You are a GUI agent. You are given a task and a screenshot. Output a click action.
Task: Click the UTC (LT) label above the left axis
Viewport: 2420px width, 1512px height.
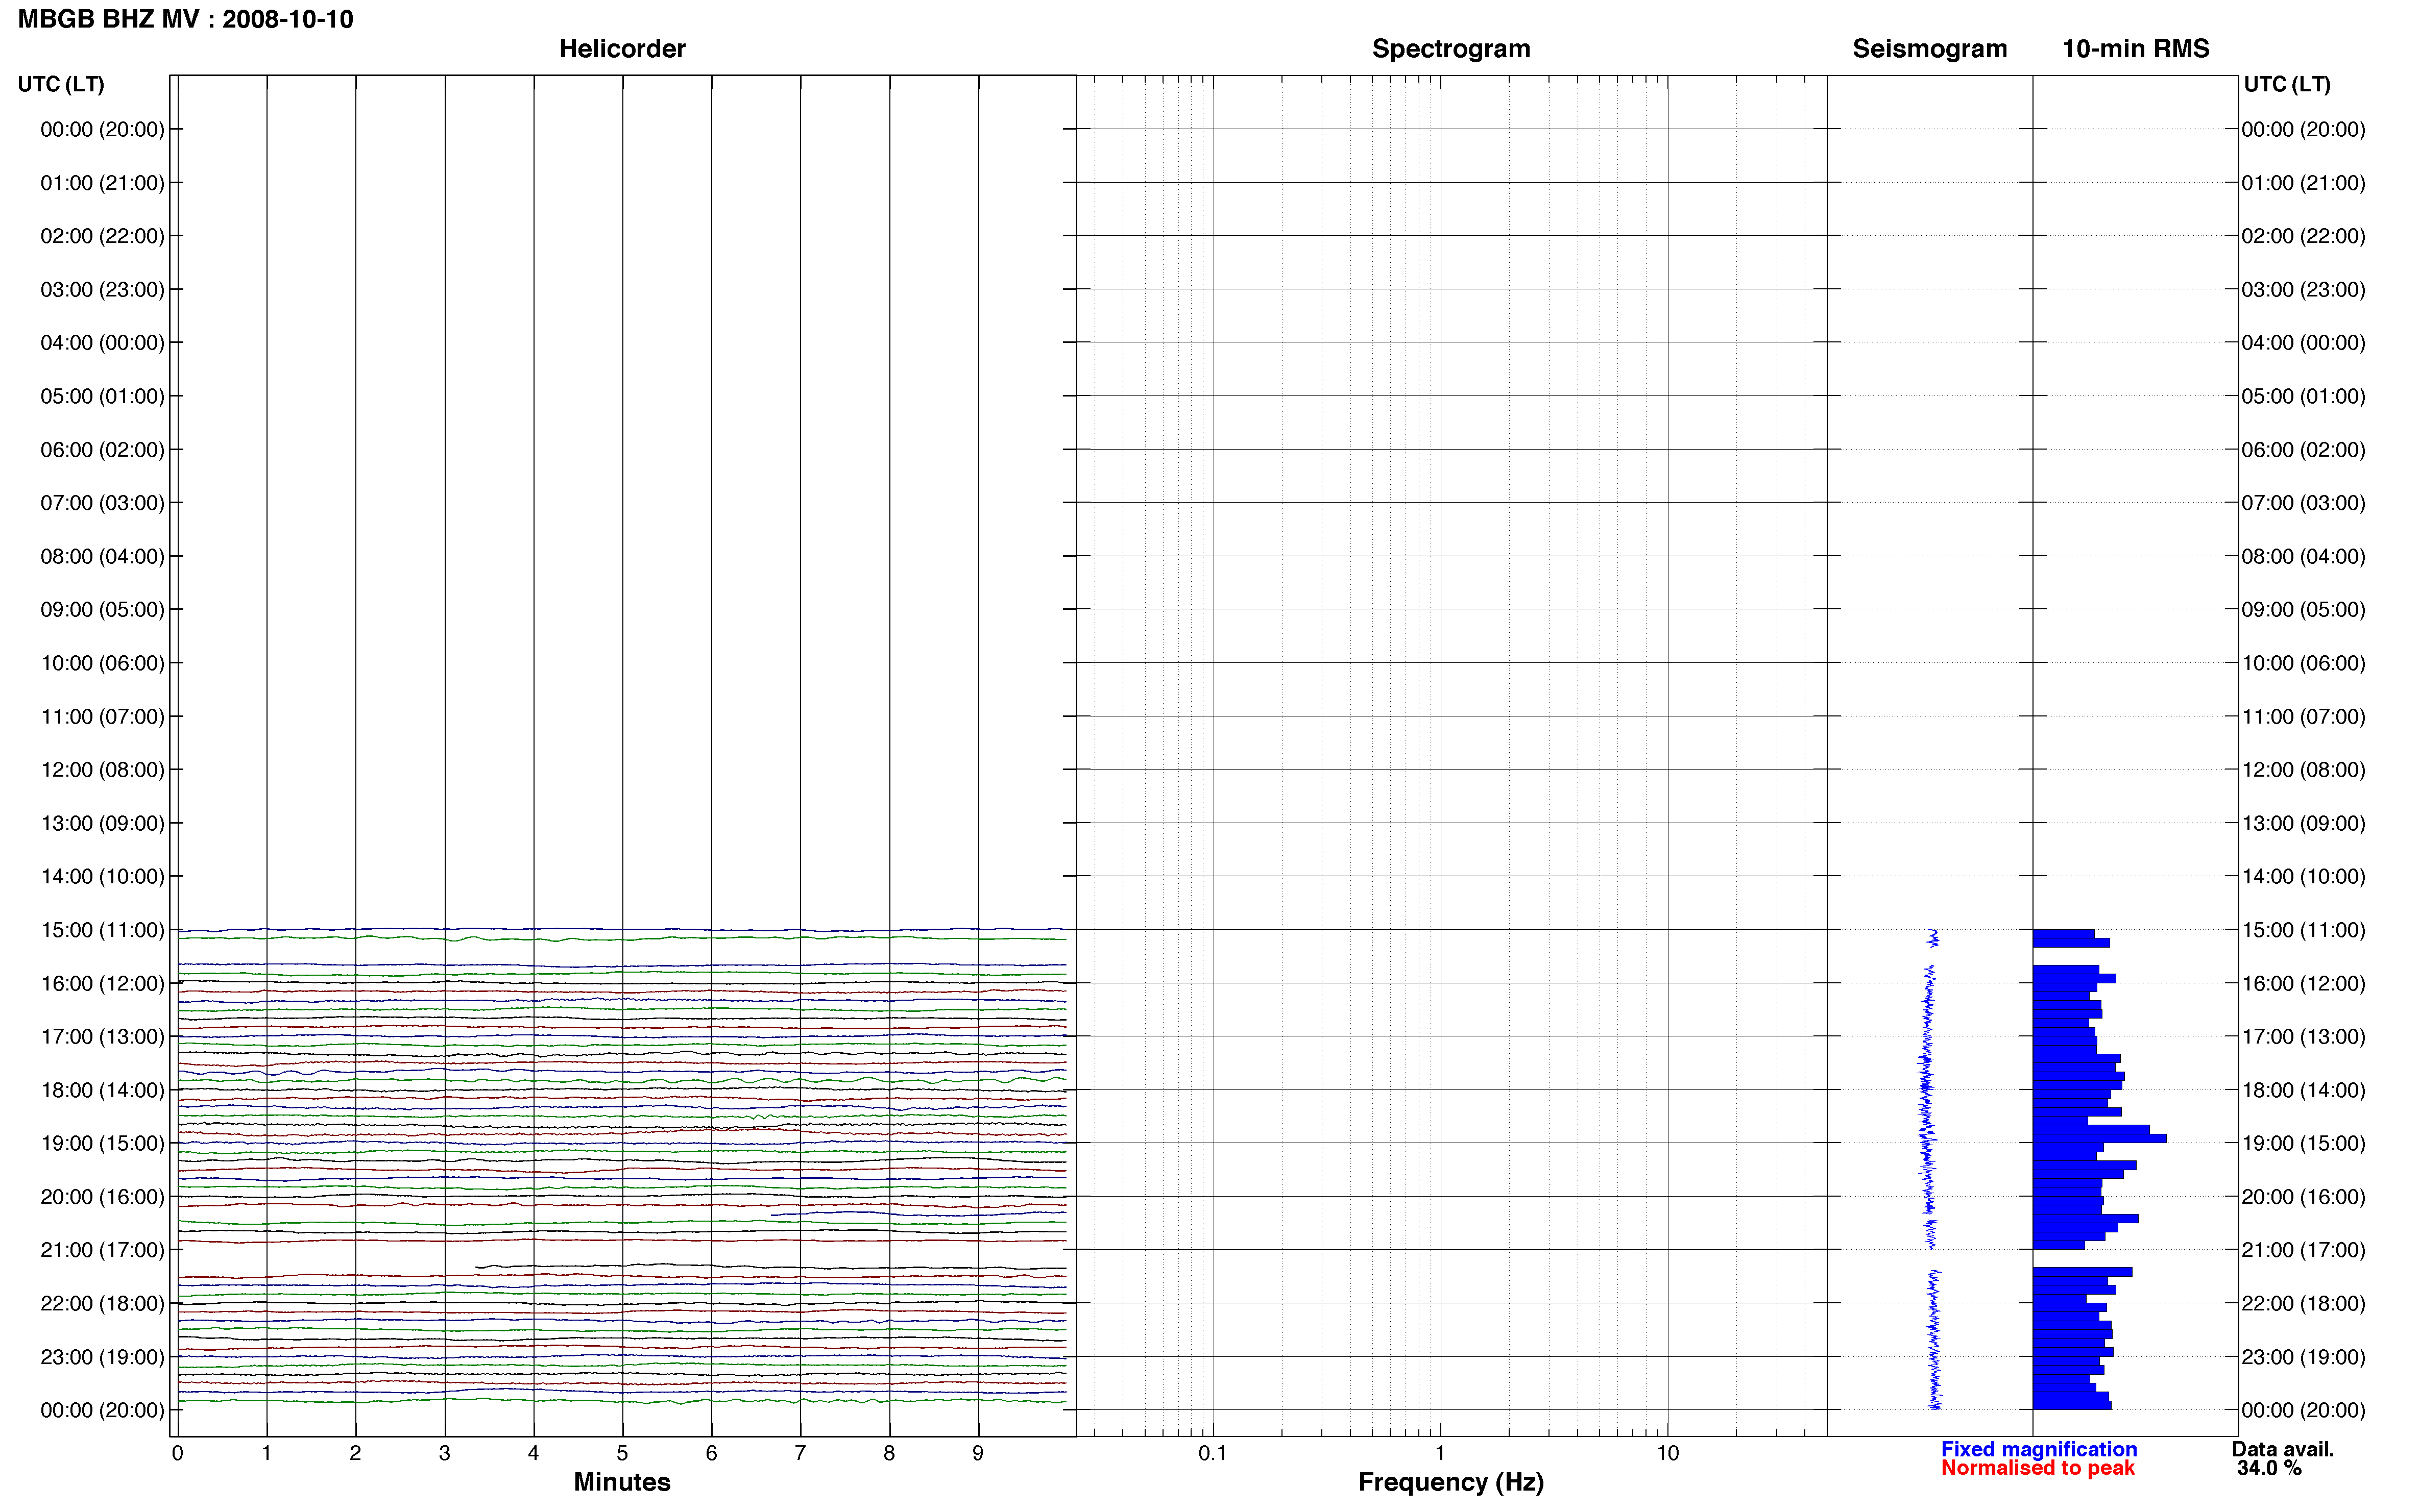coord(61,84)
